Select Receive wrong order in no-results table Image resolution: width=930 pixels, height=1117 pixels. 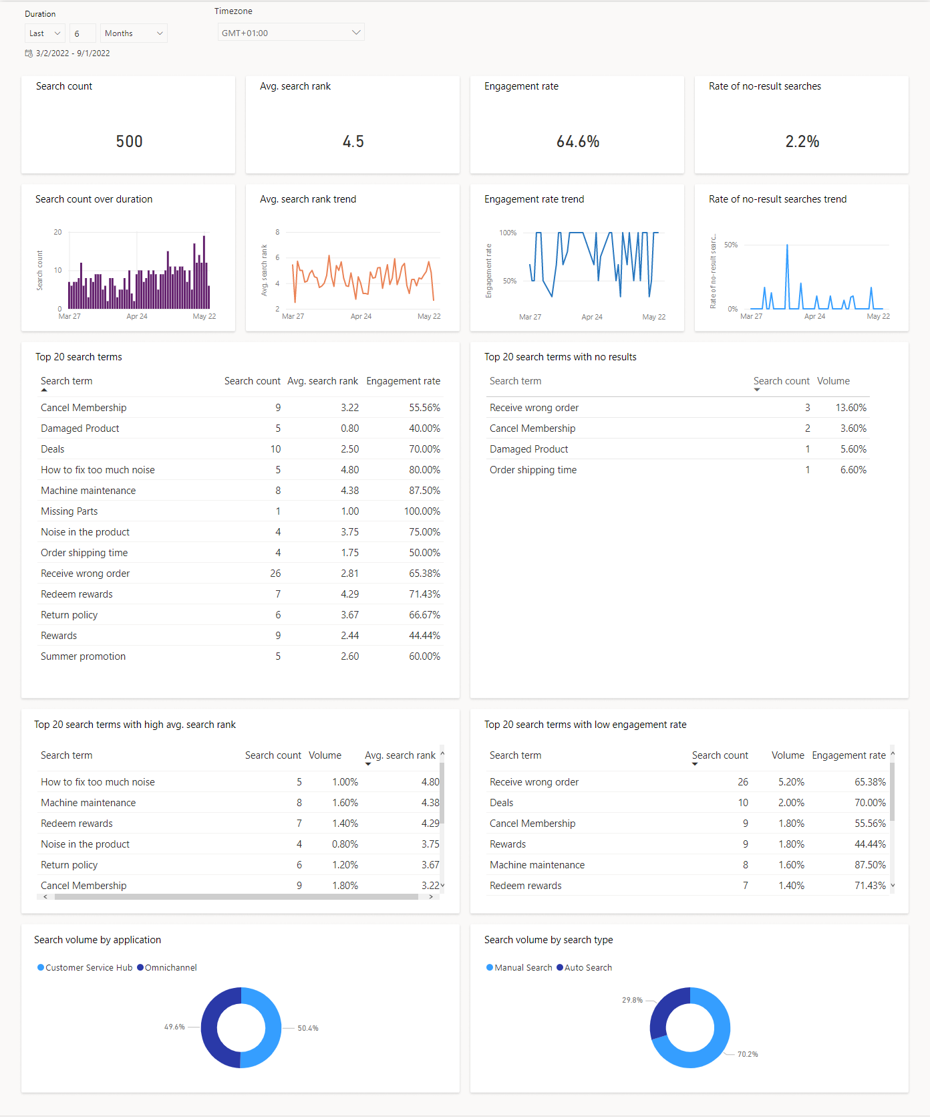coord(678,408)
